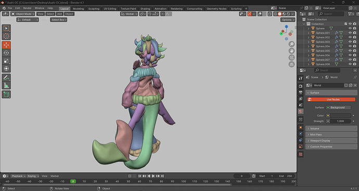Open the Render properties tab
This screenshot has height=191, width=359.
click(301, 86)
